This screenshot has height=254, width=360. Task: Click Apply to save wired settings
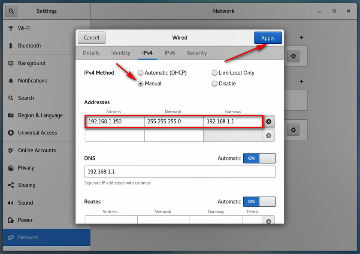click(268, 38)
